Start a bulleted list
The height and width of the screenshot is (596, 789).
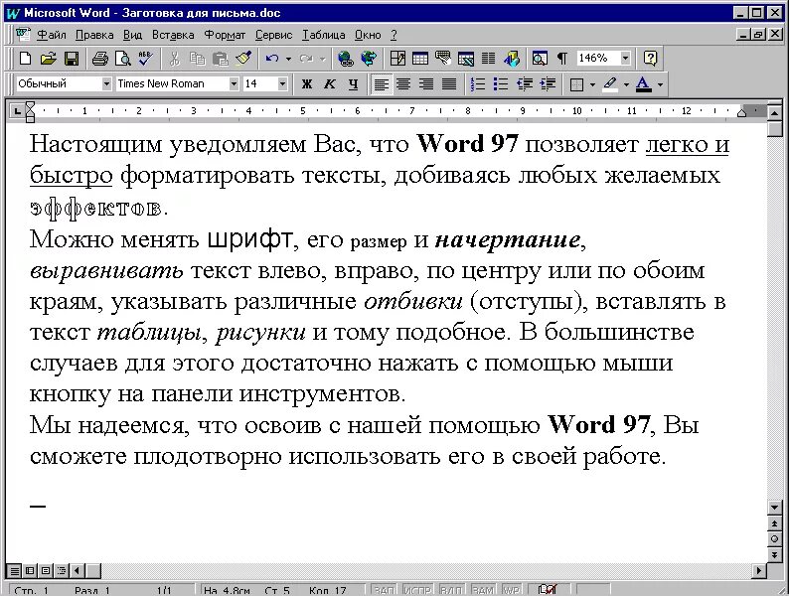[500, 84]
